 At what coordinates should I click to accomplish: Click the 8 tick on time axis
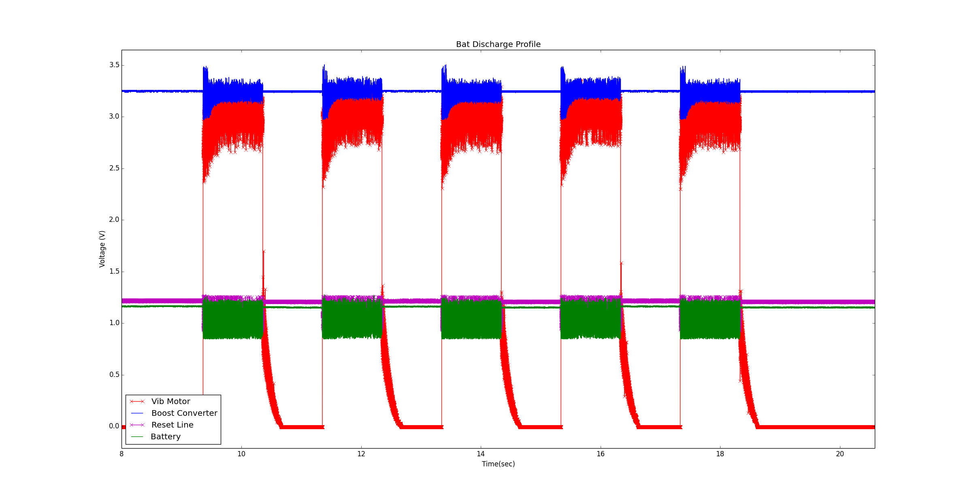pos(122,454)
